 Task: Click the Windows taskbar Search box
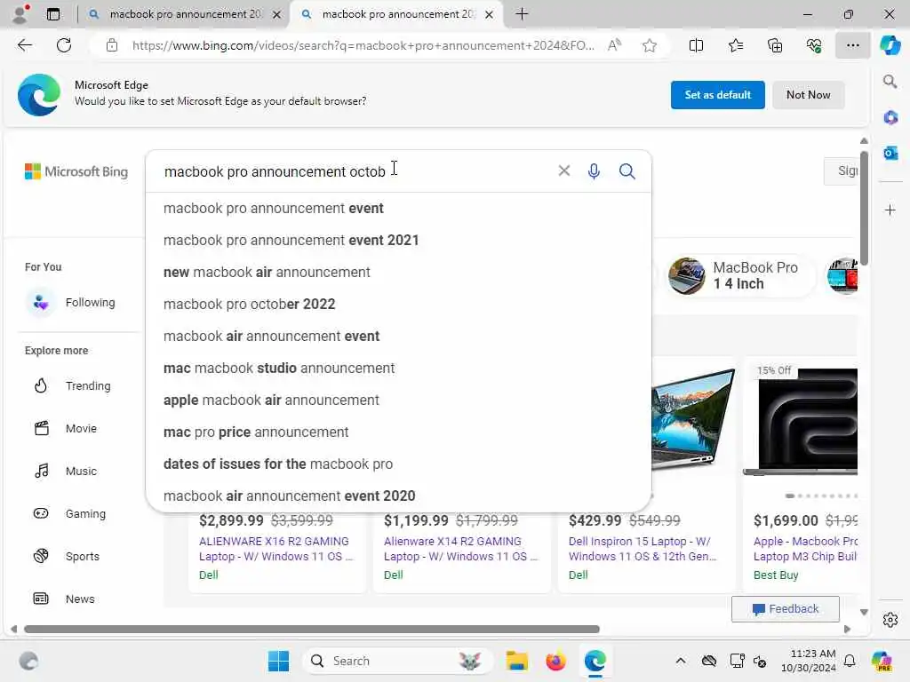tap(397, 661)
